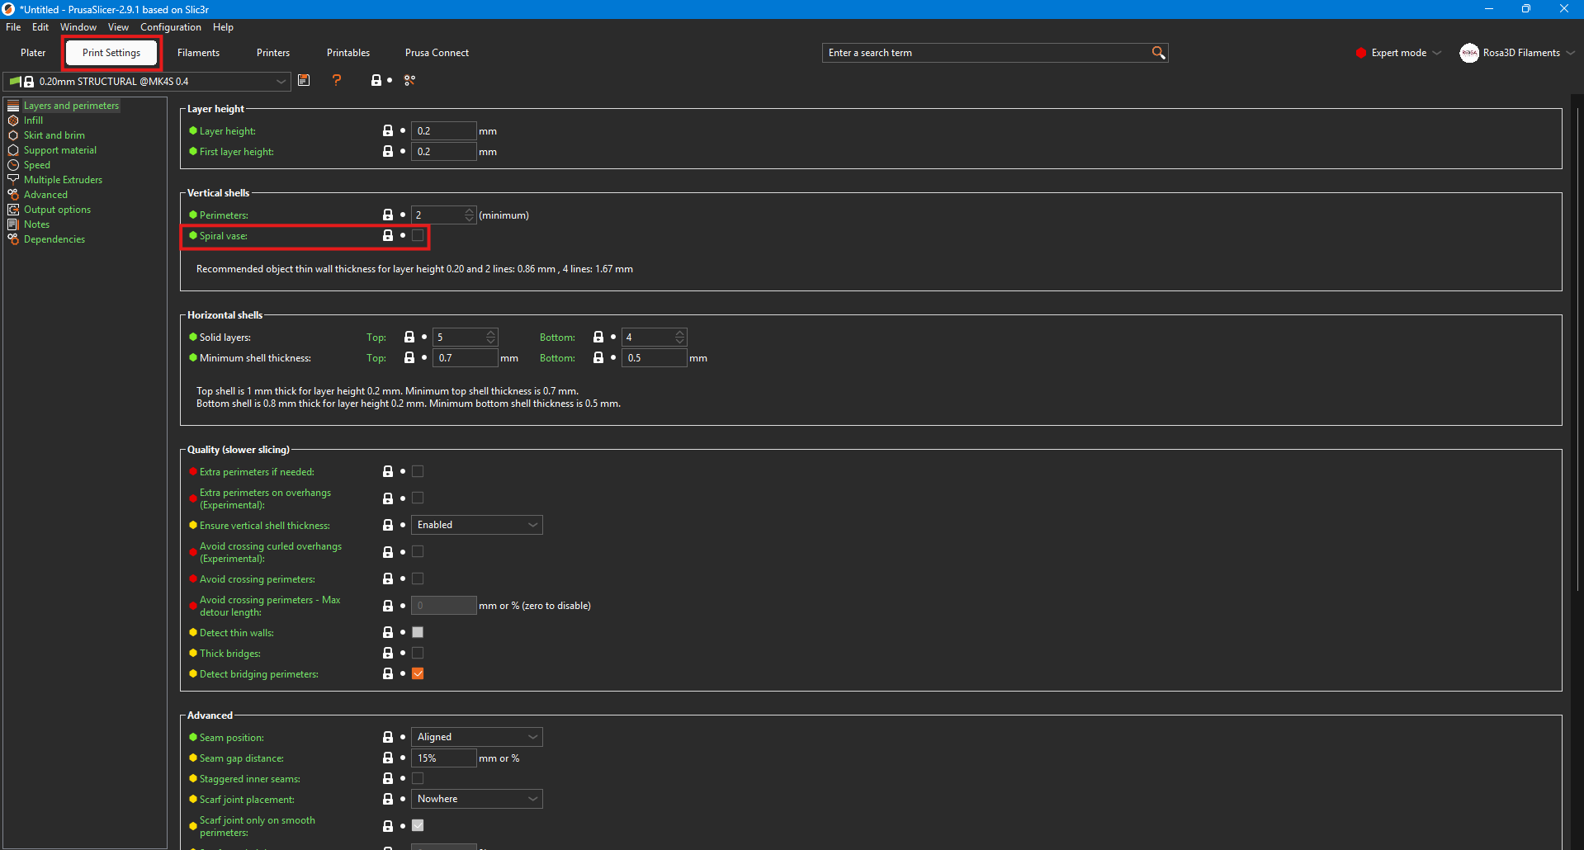
Task: Open the Prusa Connect tab
Action: click(x=437, y=53)
